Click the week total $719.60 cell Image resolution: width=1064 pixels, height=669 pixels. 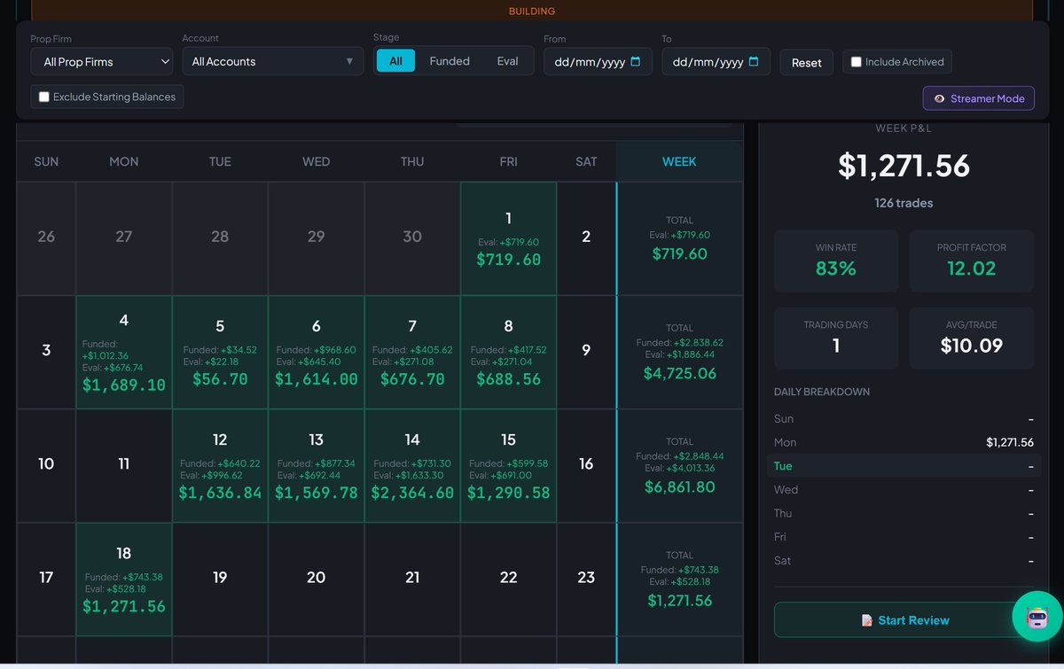[x=680, y=238]
